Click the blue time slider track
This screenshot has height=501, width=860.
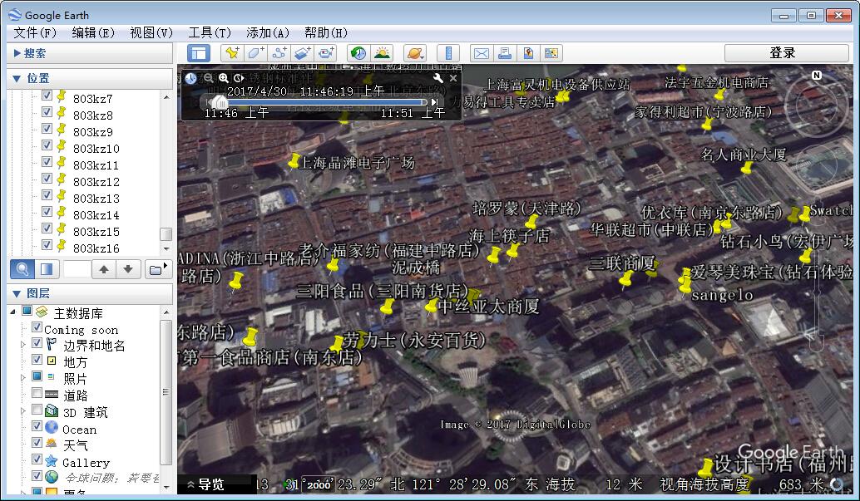[x=326, y=102]
